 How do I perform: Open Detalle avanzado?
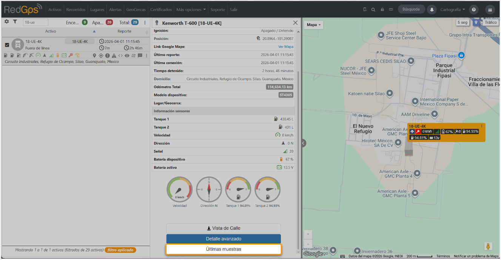(224, 239)
